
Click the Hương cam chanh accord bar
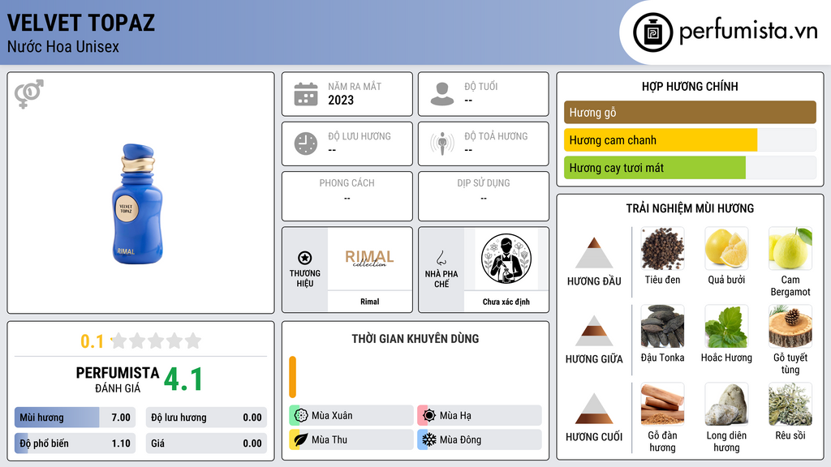(690, 140)
